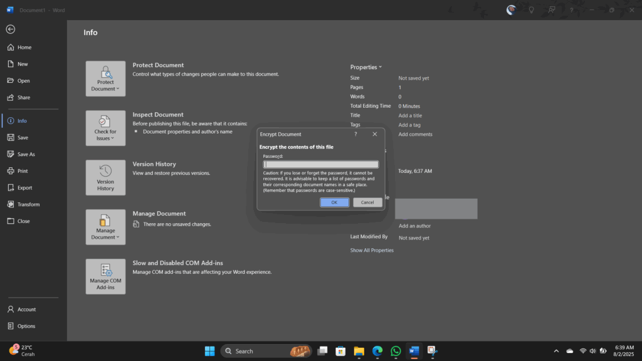Viewport: 642px width, 361px height.
Task: Open Account settings in sidebar
Action: coord(26,310)
